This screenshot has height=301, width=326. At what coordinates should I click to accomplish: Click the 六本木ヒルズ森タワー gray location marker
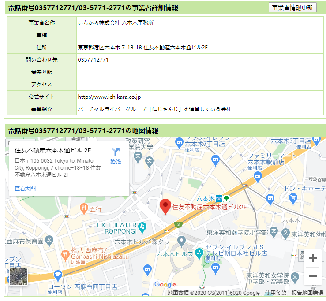[x=181, y=242]
